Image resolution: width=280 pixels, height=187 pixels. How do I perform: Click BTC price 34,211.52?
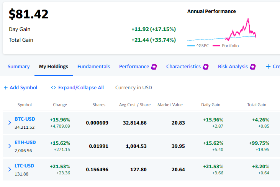pos(25,127)
